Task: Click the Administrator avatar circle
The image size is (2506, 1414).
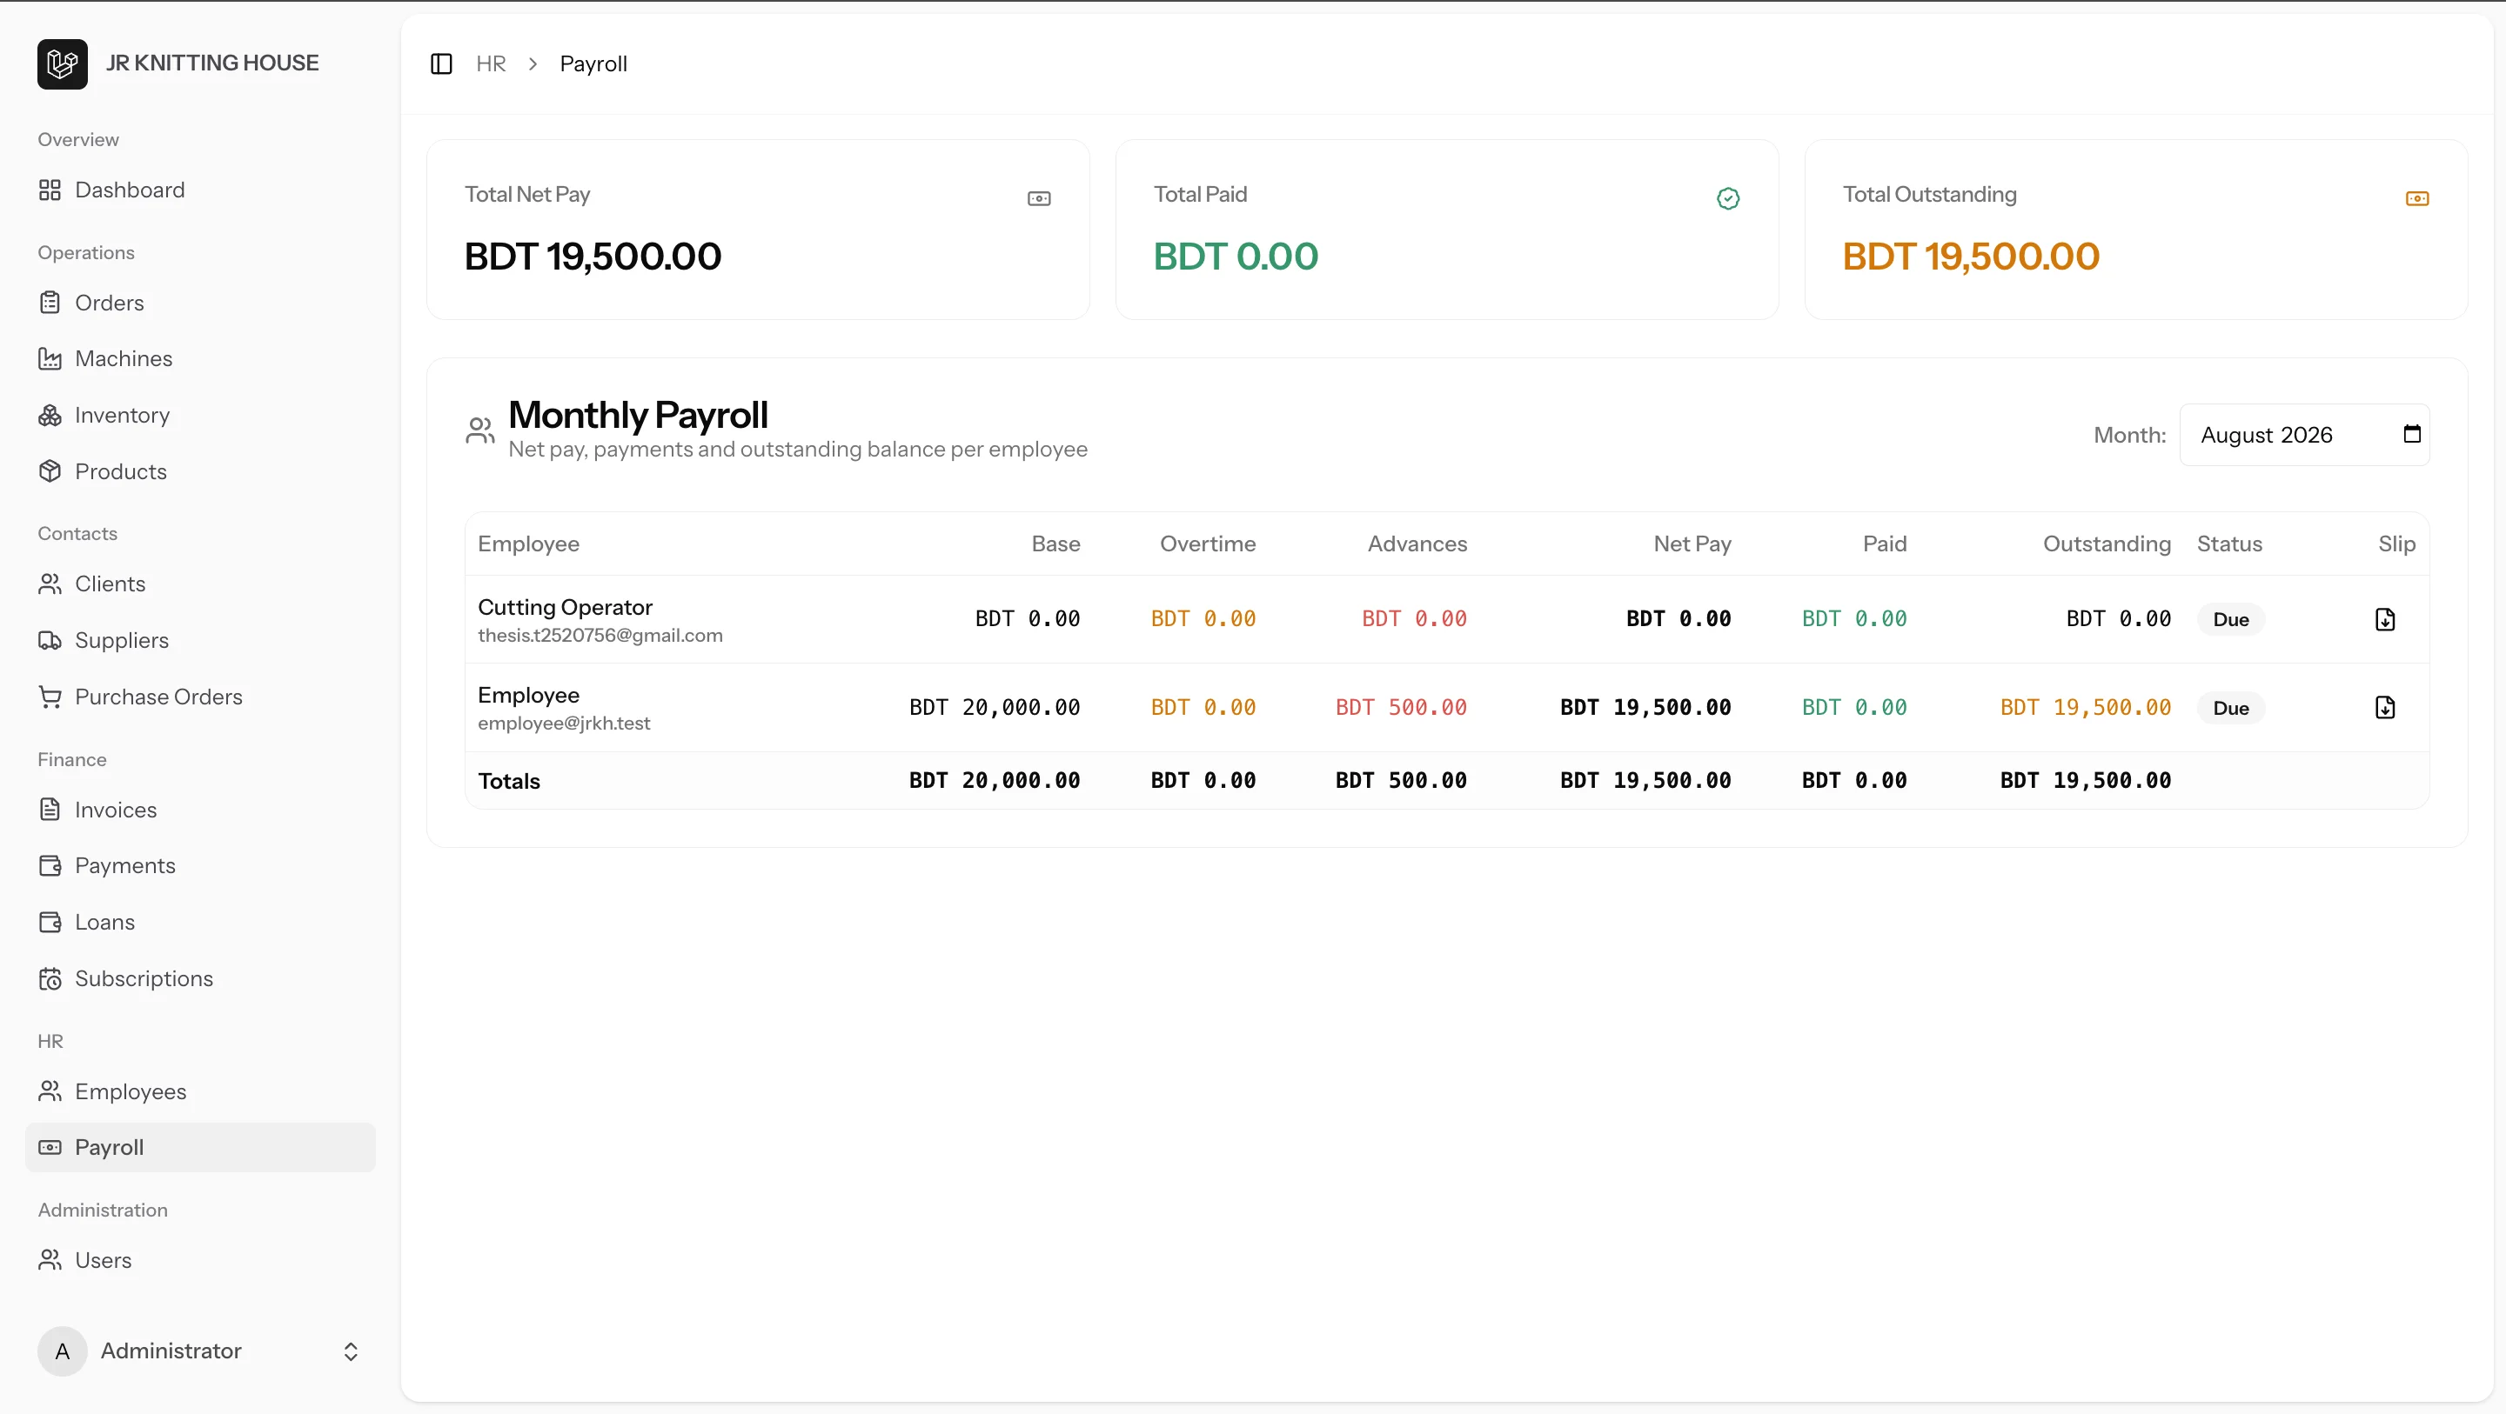Action: [x=63, y=1351]
